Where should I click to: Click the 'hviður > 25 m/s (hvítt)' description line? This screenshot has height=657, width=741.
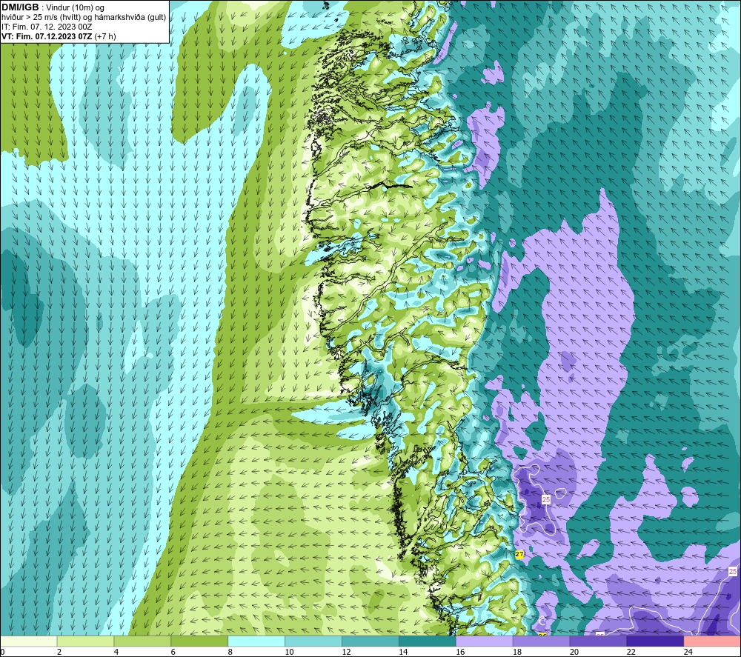point(84,18)
